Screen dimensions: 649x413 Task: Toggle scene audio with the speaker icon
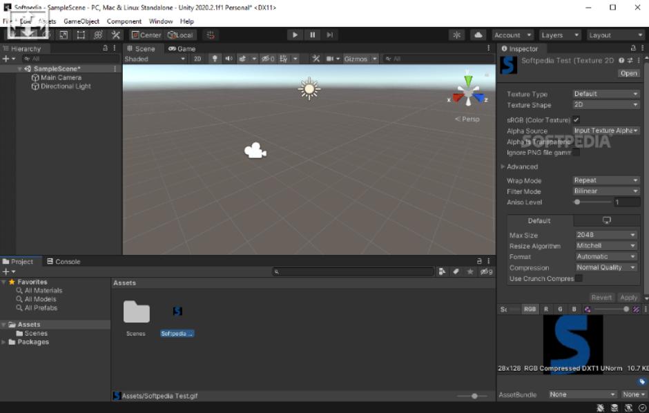pyautogui.click(x=229, y=59)
